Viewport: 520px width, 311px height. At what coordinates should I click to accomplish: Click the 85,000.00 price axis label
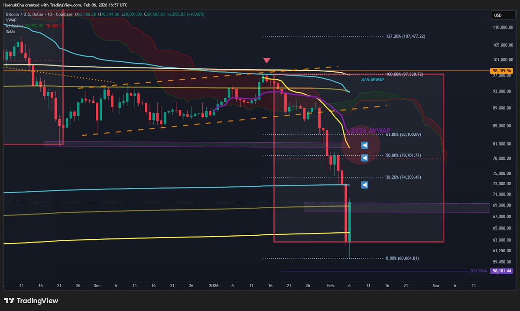pos(501,126)
